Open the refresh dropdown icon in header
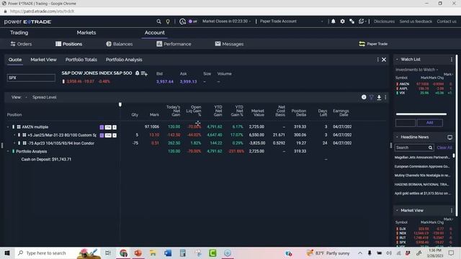The width and height of the screenshot is (461, 259). [x=362, y=22]
